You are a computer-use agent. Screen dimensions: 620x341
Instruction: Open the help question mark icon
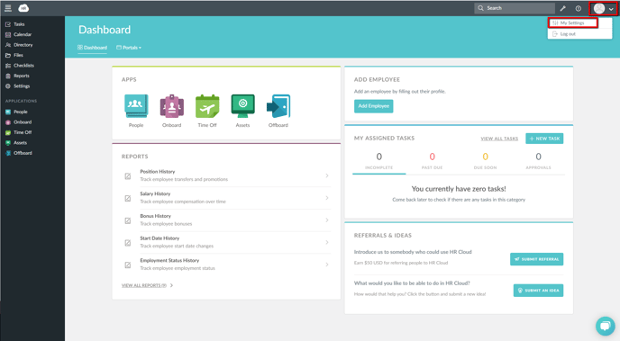[x=578, y=8]
